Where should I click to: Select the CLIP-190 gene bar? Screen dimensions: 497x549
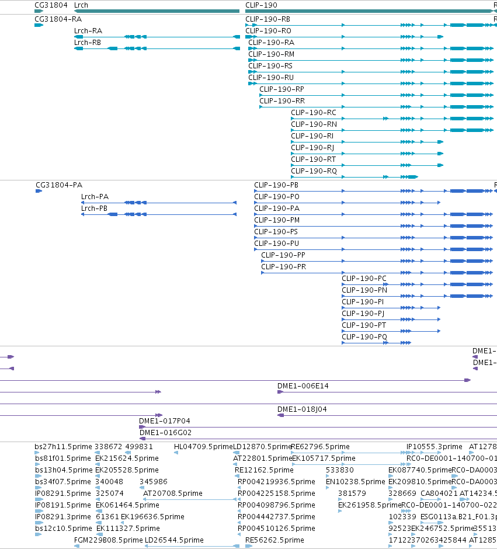pos(369,11)
